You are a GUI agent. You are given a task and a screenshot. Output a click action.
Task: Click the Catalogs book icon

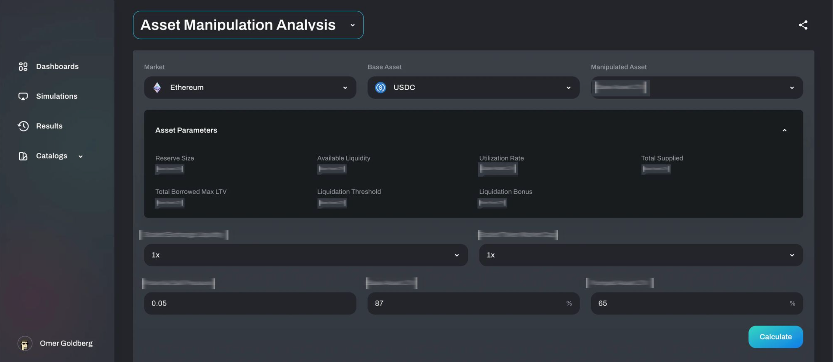coord(23,156)
